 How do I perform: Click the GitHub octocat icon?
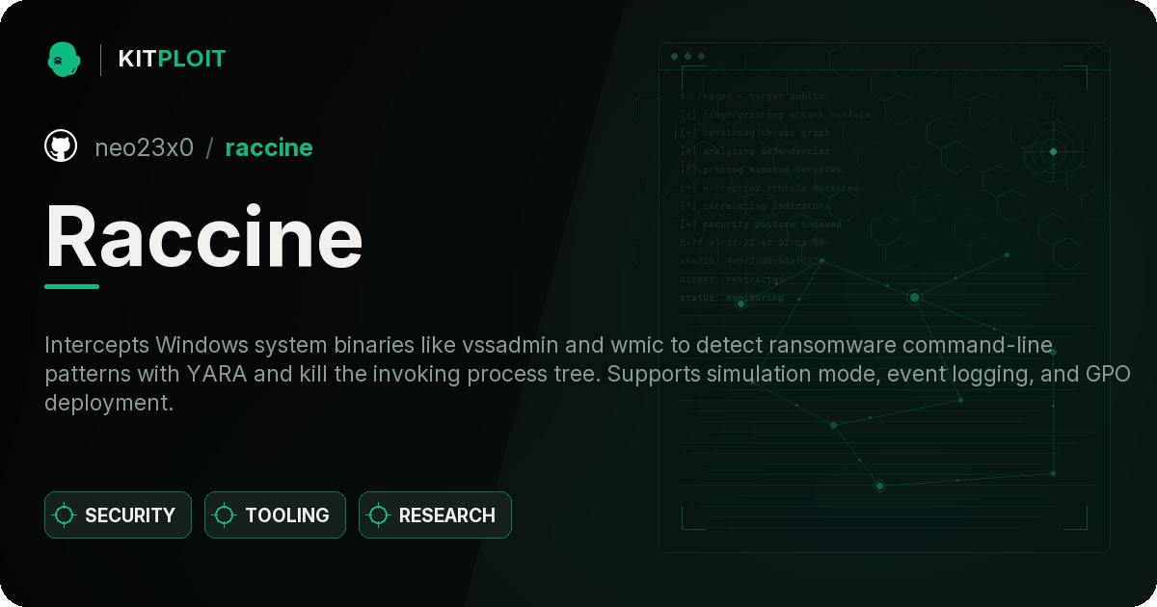(61, 146)
